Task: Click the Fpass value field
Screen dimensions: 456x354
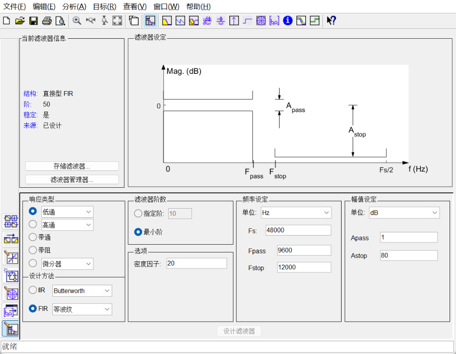Action: 304,250
